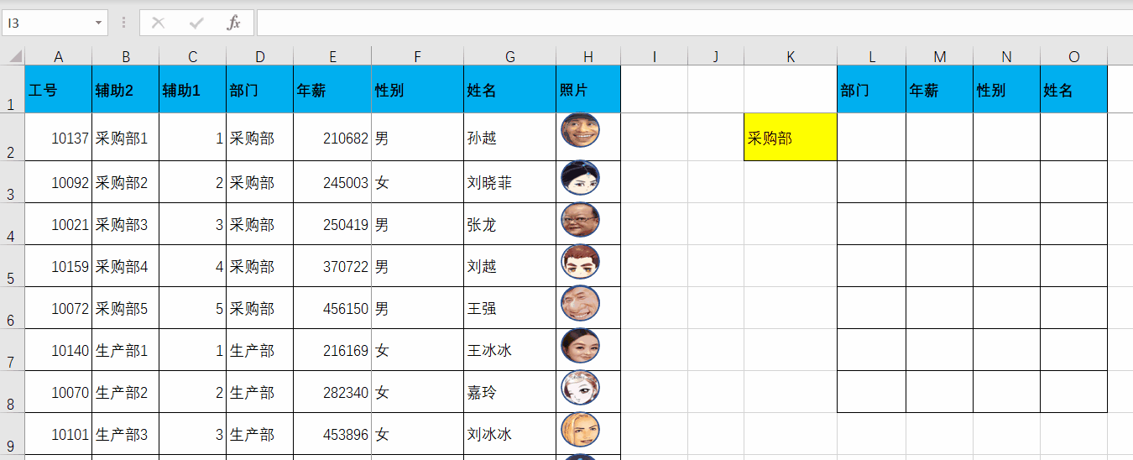
Task: Click the 辅助1 header cell
Action: [192, 89]
